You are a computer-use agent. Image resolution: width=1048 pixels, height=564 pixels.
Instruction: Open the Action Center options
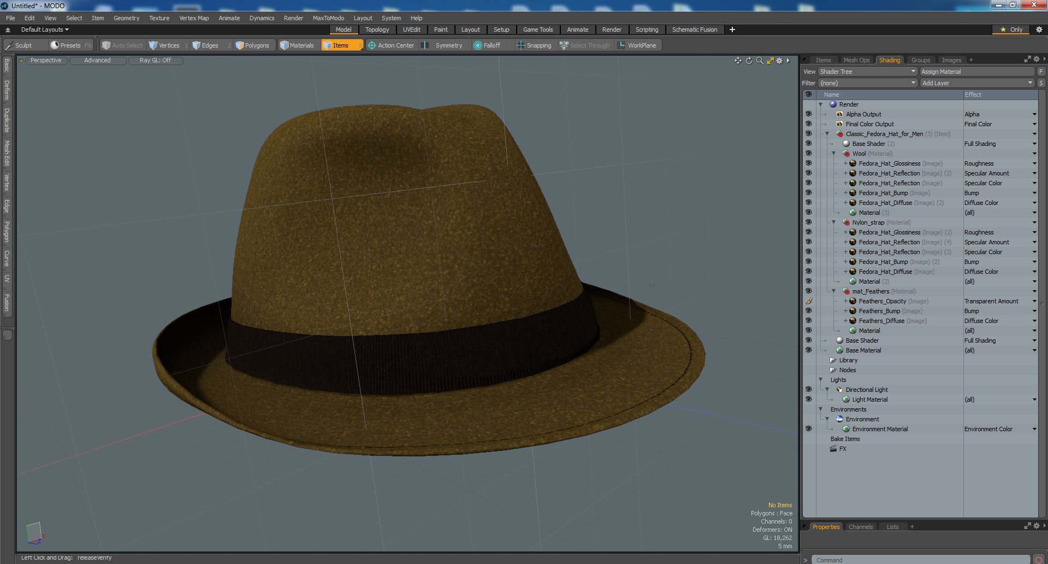(x=391, y=45)
